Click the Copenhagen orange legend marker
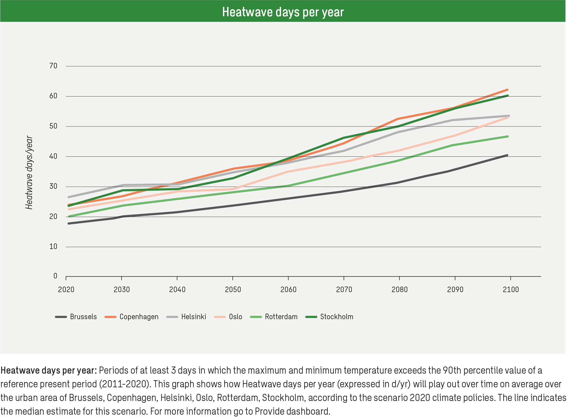Image resolution: width=569 pixels, height=417 pixels. pyautogui.click(x=110, y=317)
